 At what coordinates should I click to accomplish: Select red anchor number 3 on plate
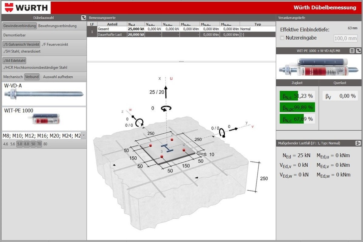click(162, 156)
